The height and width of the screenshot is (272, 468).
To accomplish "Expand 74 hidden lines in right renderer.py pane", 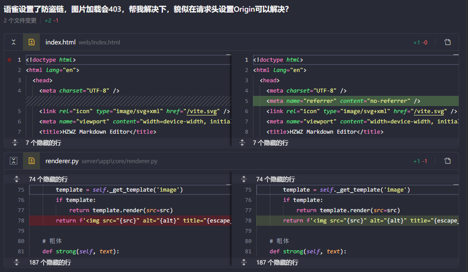I will 244,179.
